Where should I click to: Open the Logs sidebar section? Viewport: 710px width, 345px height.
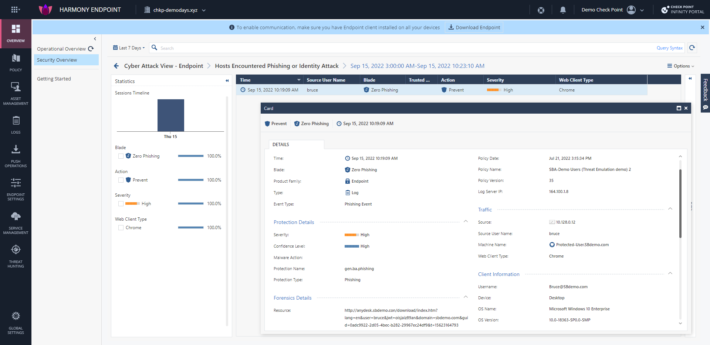(16, 125)
